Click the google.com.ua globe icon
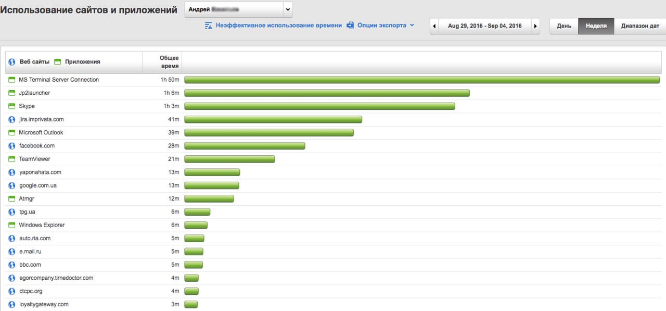The width and height of the screenshot is (666, 311). pos(12,185)
